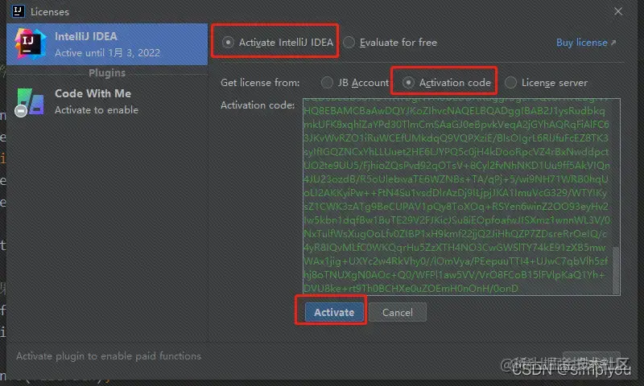Open the Buy license link
The image size is (644, 386).
click(582, 43)
